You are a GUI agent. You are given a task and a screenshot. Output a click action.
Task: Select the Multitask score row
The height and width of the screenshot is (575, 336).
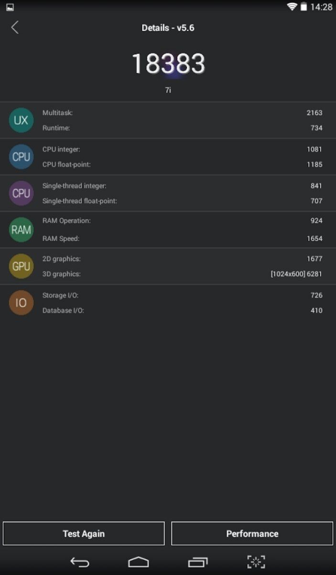(182, 113)
